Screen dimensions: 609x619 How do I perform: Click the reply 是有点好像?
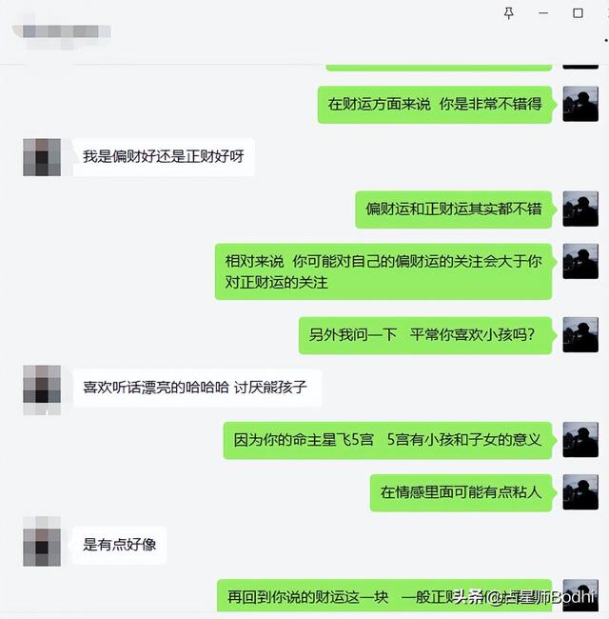coord(120,545)
